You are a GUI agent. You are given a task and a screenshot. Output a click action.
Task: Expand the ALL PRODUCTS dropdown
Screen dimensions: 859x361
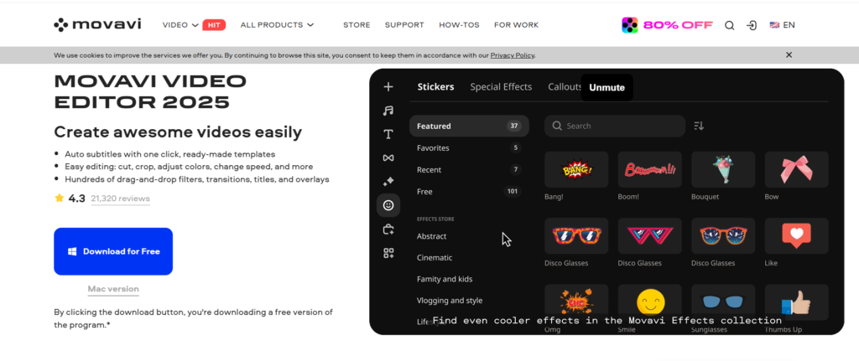[277, 25]
